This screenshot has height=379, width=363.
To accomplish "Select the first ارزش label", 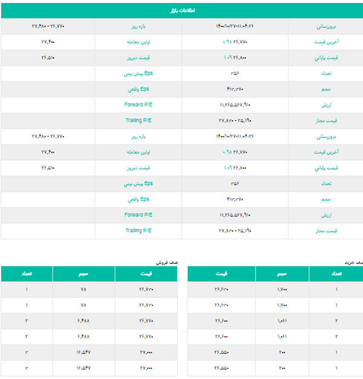I will 326,105.
